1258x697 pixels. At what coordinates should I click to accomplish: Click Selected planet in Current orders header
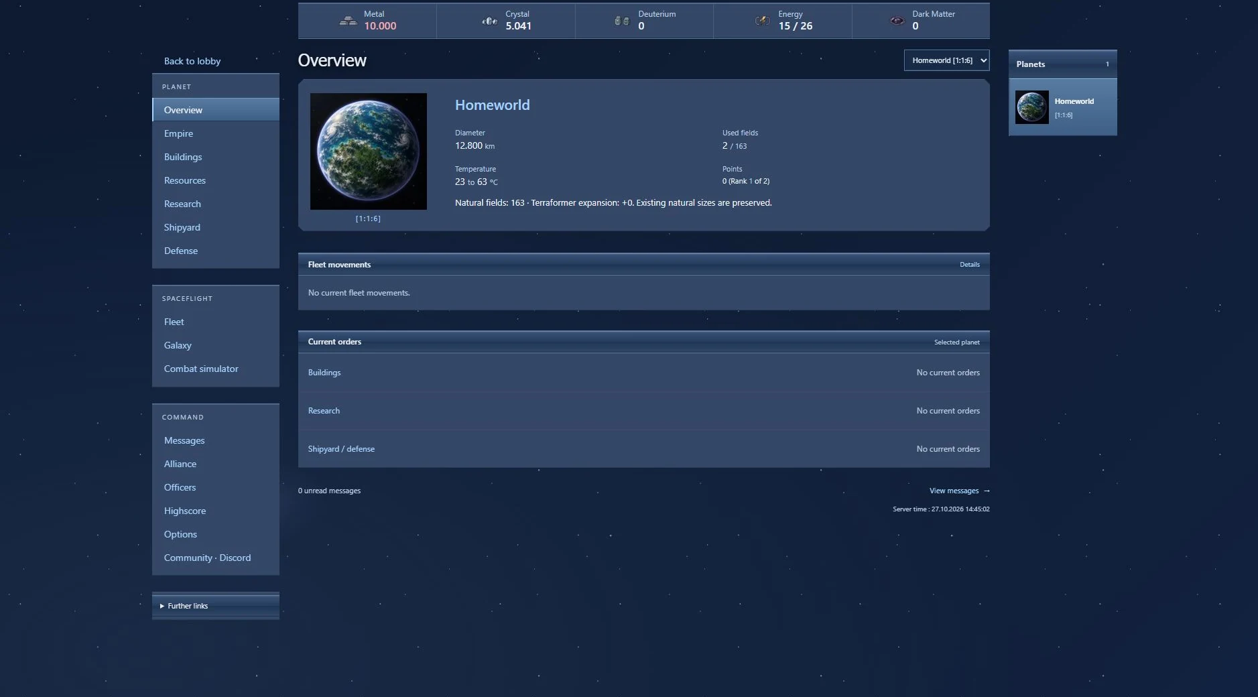coord(956,342)
